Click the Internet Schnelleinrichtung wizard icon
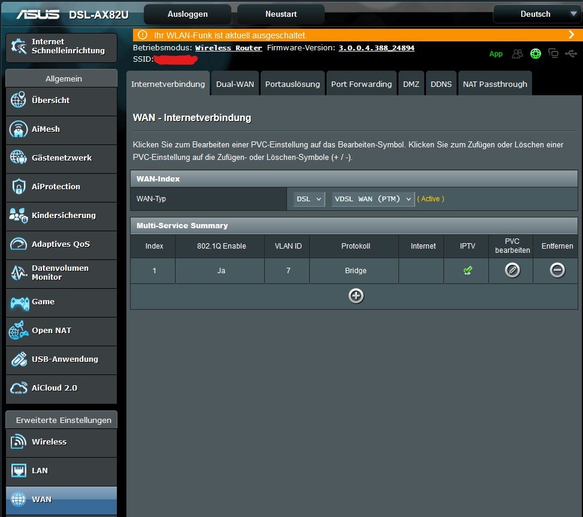583x517 pixels. click(x=19, y=46)
